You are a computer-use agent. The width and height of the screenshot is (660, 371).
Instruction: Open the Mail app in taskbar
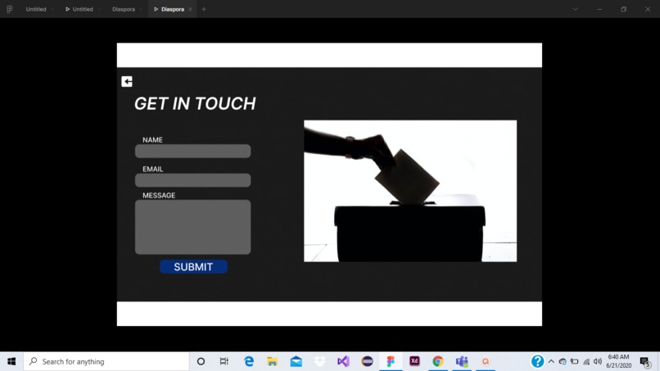[296, 361]
